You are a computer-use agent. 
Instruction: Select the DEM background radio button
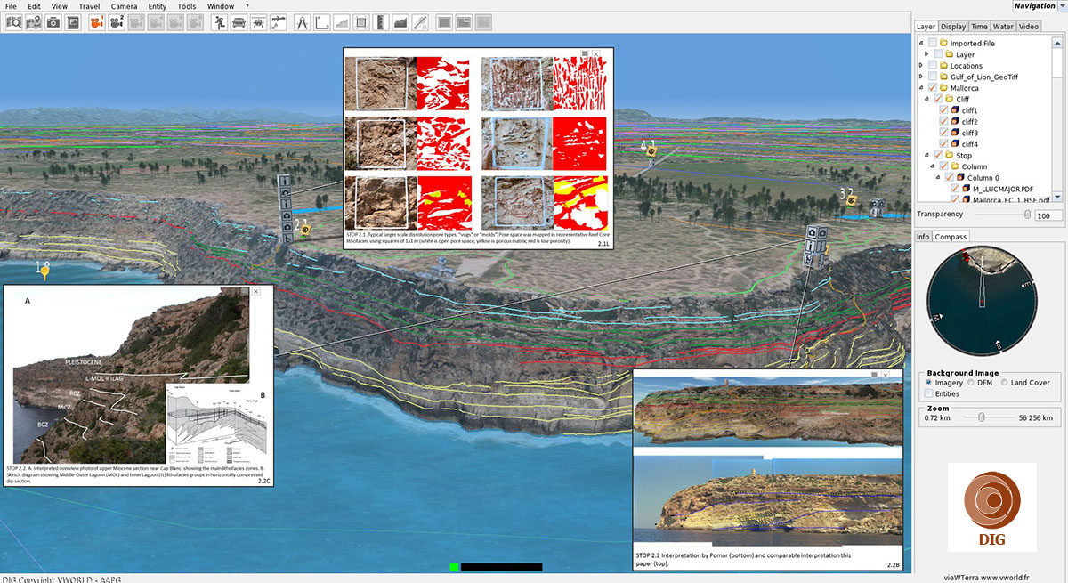tap(971, 383)
